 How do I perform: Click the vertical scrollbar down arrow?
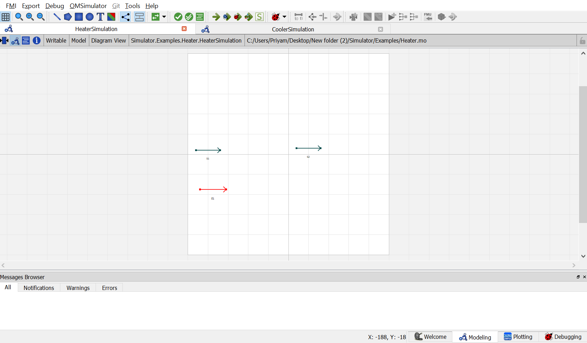[x=583, y=256]
